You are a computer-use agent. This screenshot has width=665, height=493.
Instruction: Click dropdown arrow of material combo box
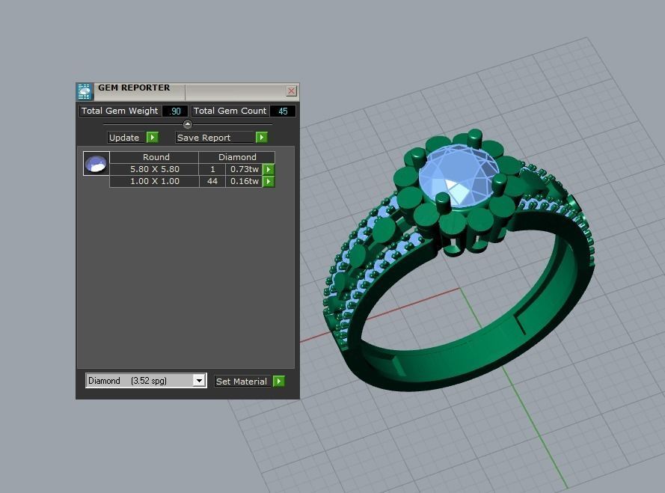coord(199,381)
